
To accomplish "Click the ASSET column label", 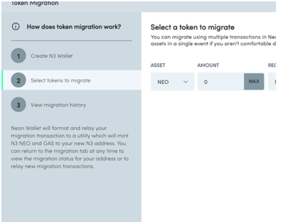I will coord(158,65).
